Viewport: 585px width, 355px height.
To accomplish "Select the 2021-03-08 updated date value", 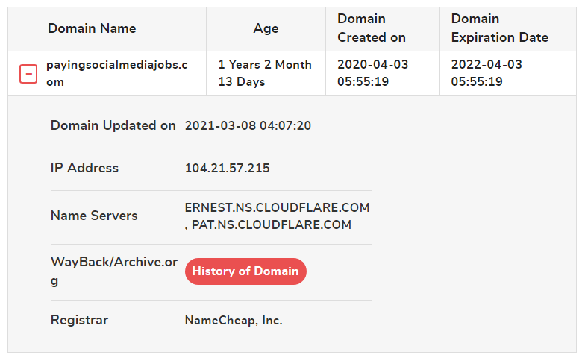I will tap(248, 125).
